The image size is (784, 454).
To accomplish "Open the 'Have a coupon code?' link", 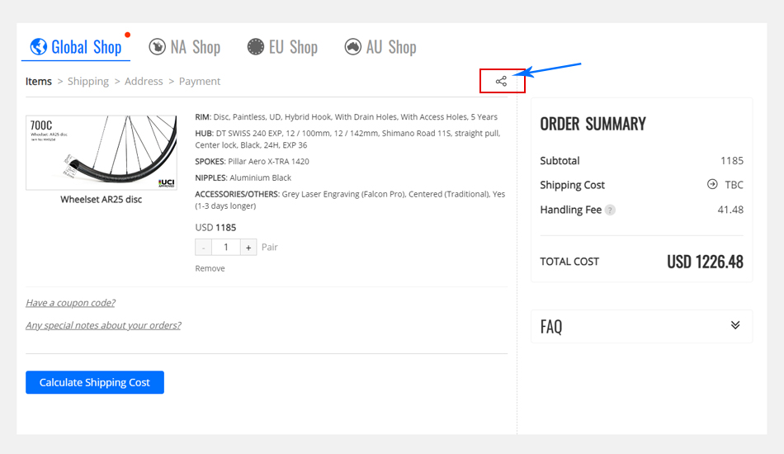I will [70, 303].
